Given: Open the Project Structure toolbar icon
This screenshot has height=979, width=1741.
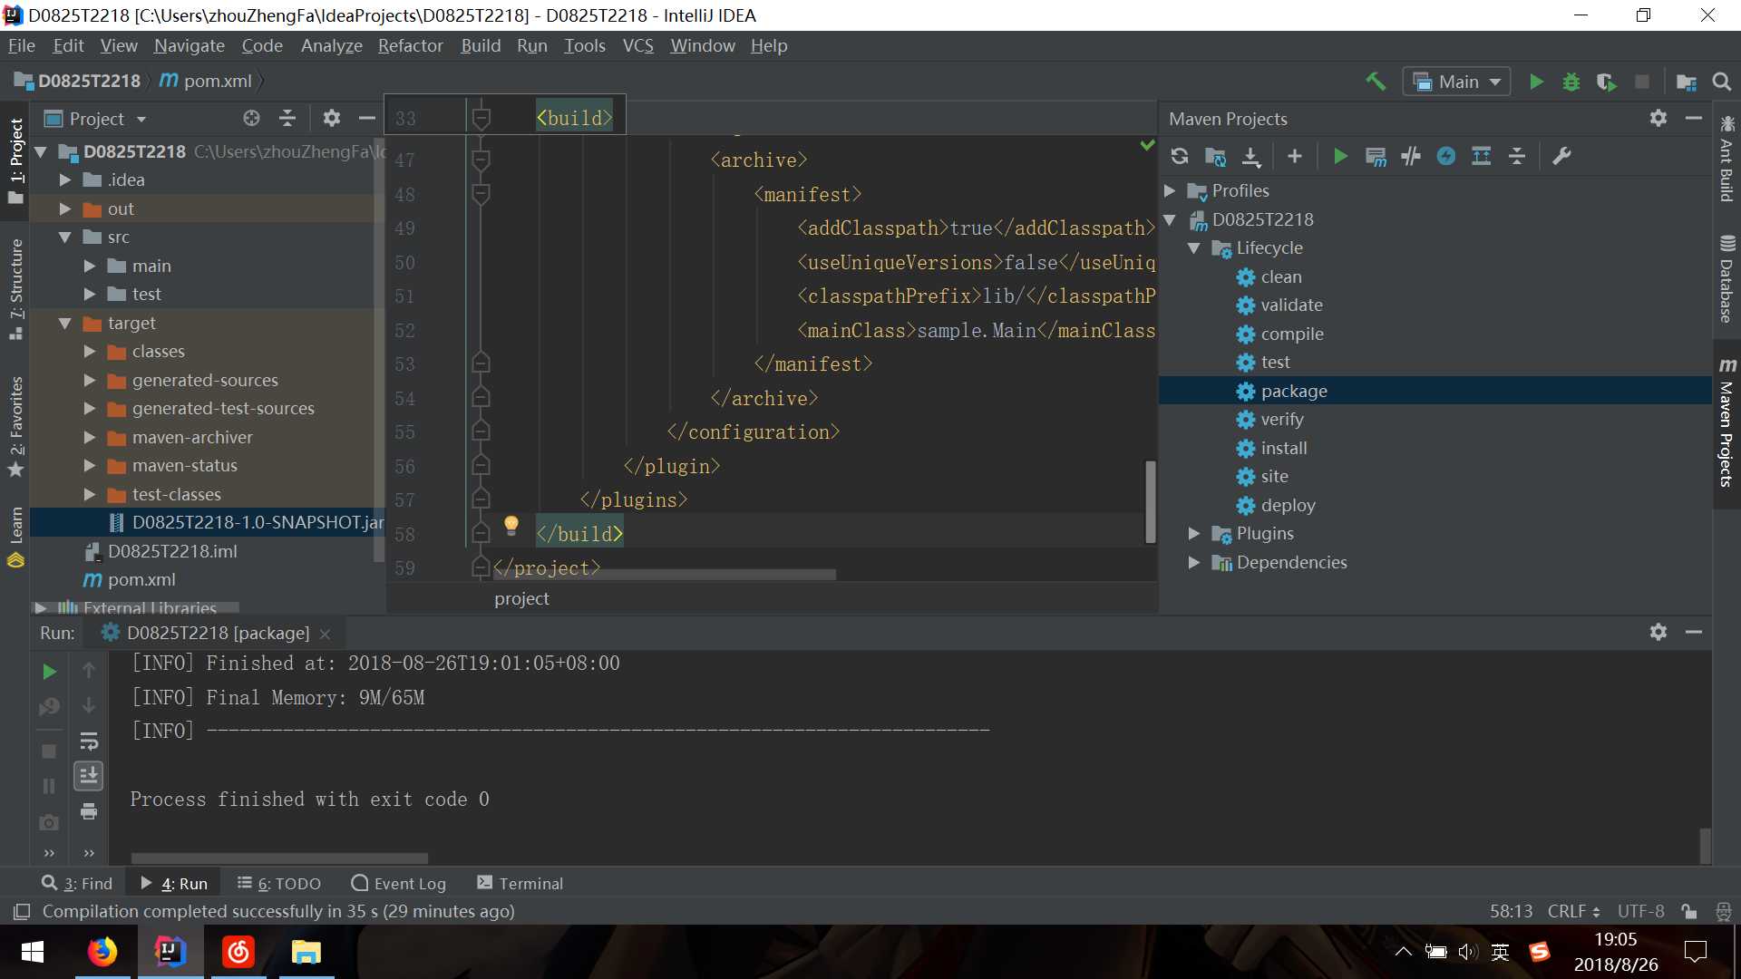Looking at the screenshot, I should coord(1687,82).
